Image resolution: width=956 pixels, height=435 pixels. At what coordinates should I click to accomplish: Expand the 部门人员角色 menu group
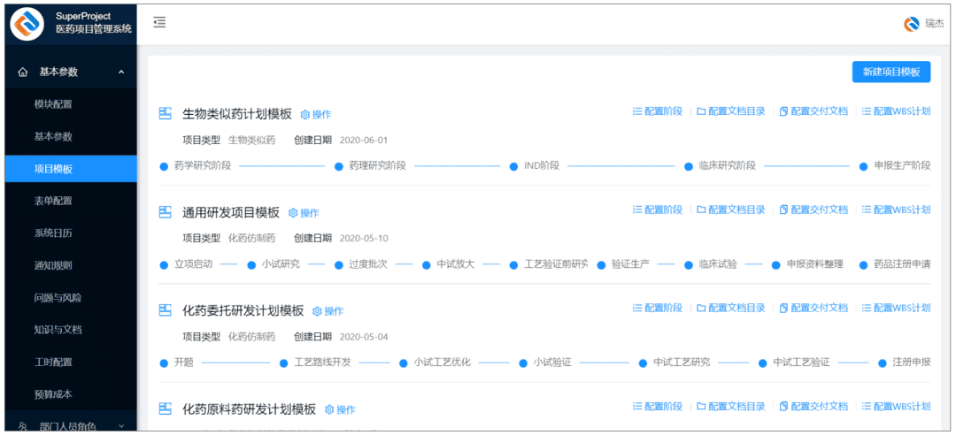tap(71, 426)
